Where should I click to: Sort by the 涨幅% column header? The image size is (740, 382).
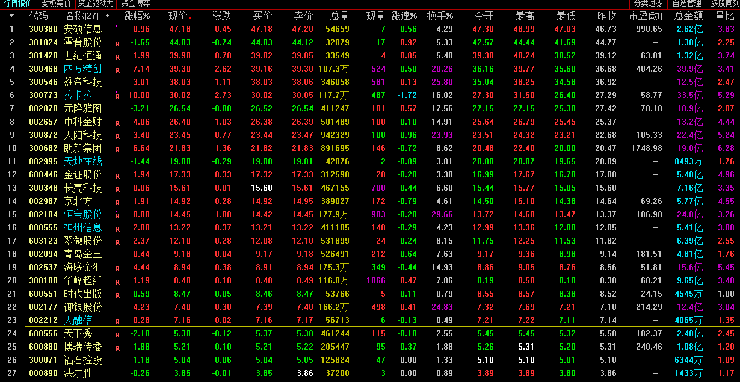click(137, 16)
